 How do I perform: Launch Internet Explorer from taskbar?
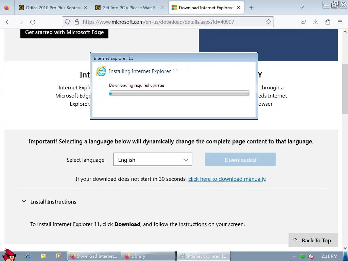click(x=28, y=256)
